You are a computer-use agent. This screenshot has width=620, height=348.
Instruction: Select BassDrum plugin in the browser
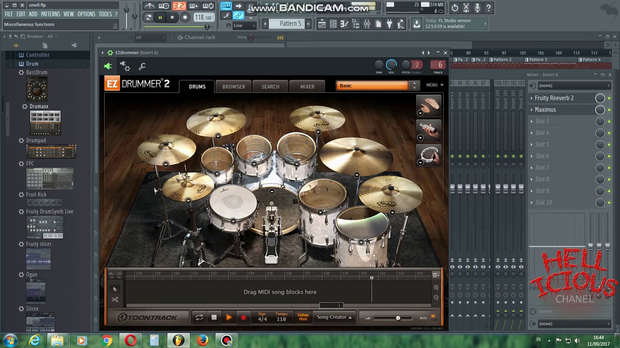coord(36,72)
